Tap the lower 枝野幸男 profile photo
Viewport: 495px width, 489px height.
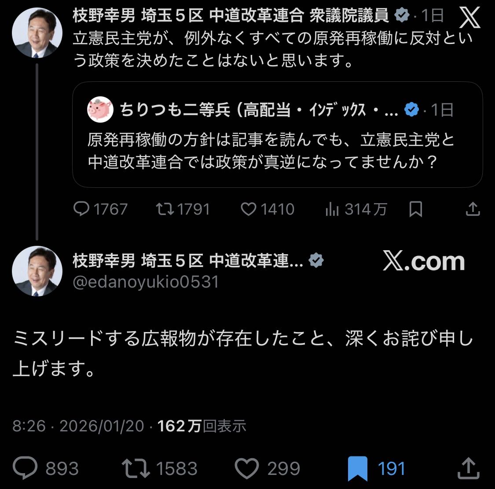[x=37, y=271]
